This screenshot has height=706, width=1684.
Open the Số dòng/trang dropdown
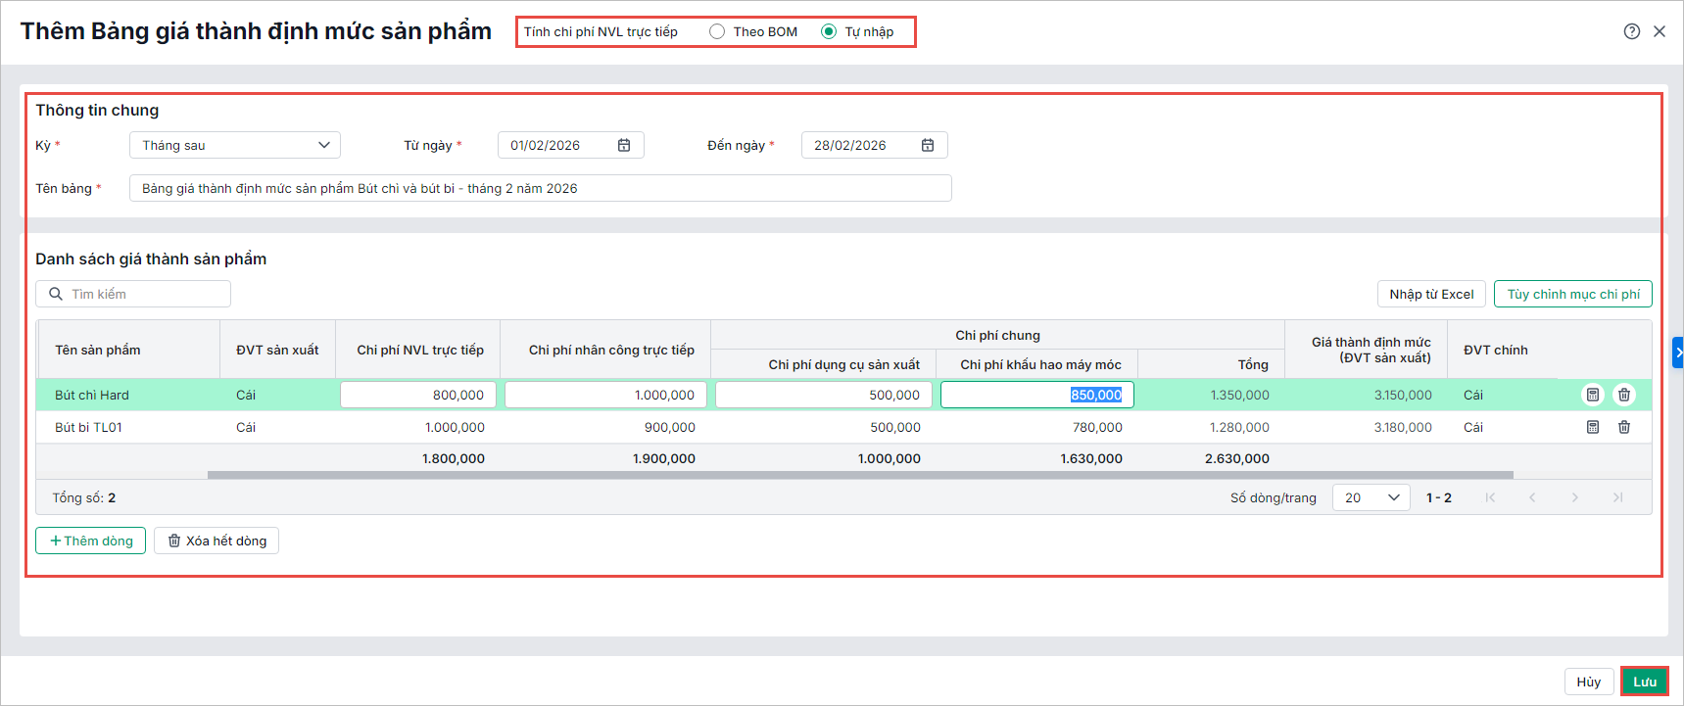pos(1371,497)
